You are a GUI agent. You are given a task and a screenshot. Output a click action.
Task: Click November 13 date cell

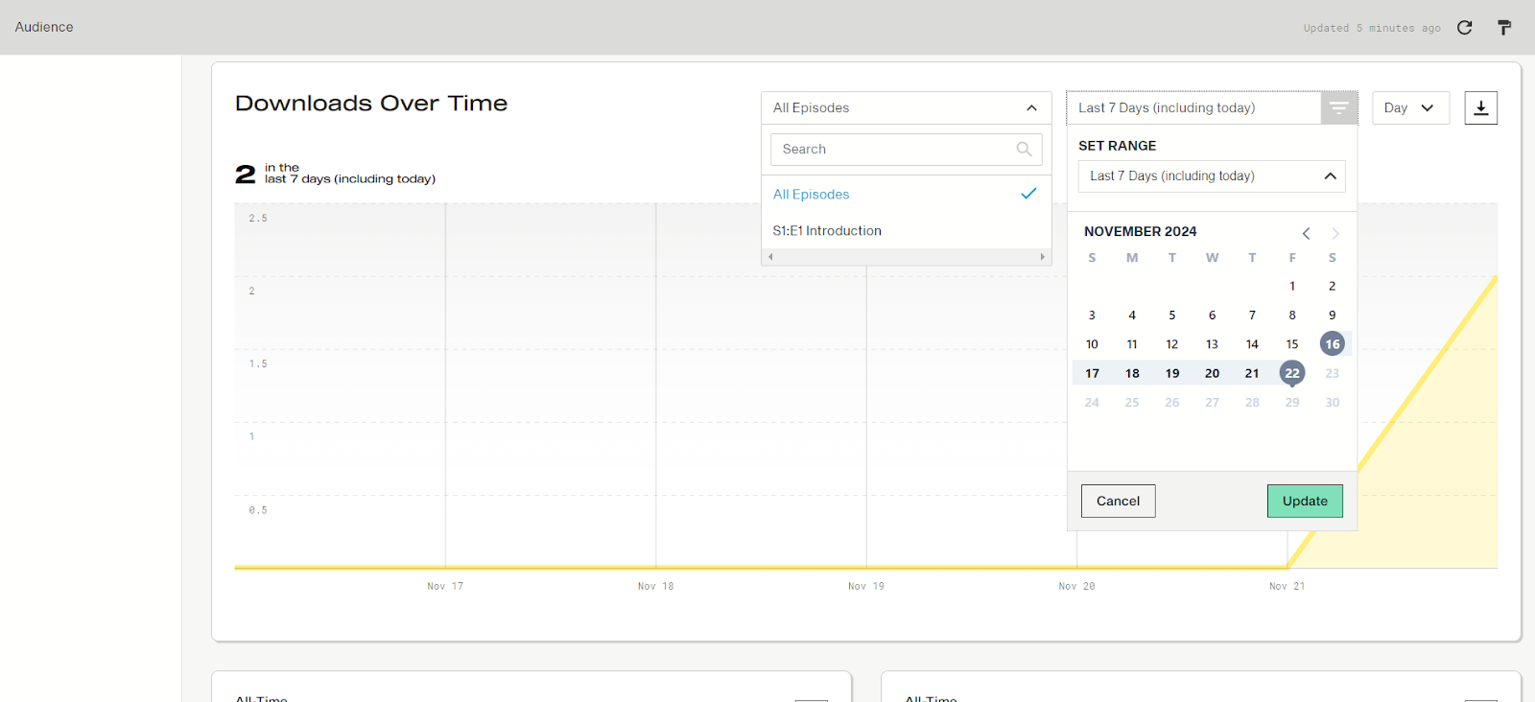[1213, 344]
